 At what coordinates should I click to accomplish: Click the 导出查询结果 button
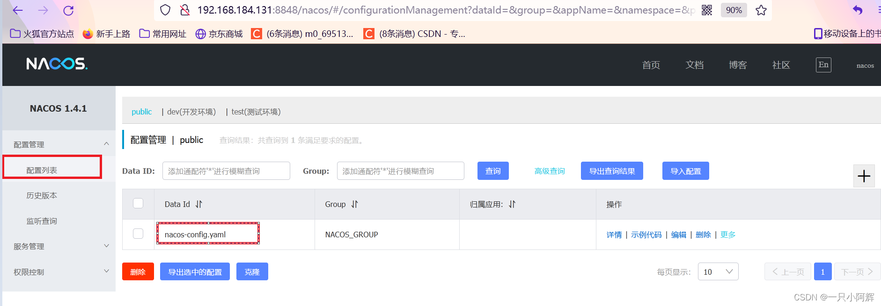612,171
